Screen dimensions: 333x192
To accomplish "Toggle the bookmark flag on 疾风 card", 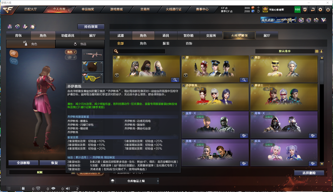I will 252,141.
